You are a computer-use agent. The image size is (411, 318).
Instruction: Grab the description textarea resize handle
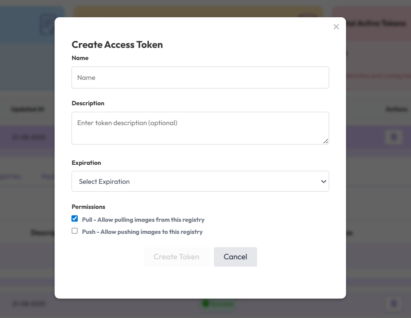click(x=326, y=141)
